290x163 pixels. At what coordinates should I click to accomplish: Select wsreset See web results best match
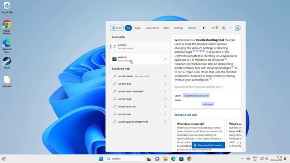(x=140, y=46)
